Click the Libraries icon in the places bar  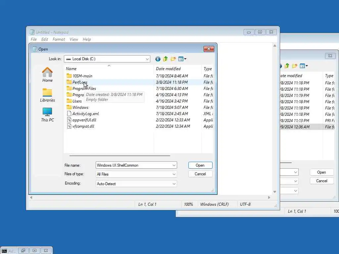pyautogui.click(x=47, y=95)
